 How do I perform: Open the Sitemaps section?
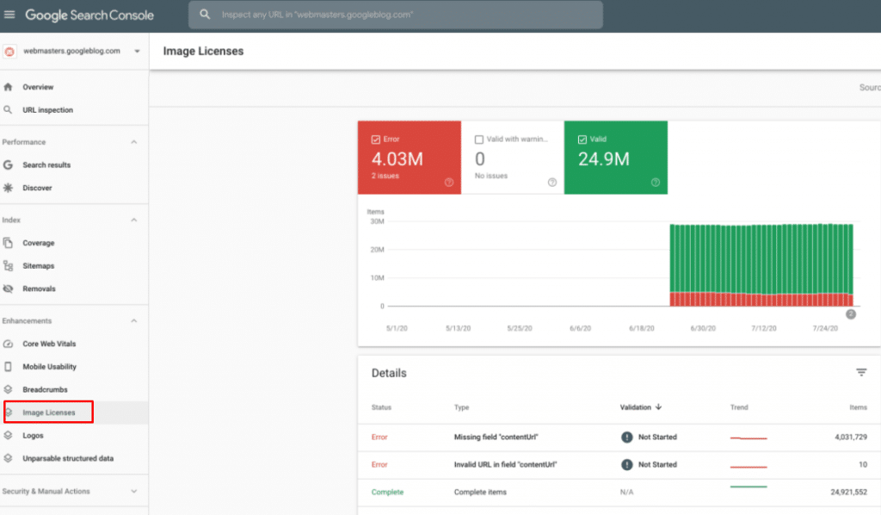click(38, 266)
